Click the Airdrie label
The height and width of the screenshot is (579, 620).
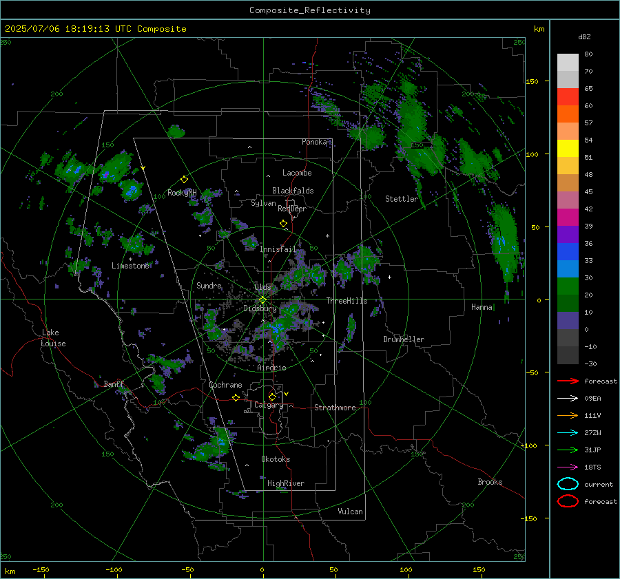click(271, 368)
